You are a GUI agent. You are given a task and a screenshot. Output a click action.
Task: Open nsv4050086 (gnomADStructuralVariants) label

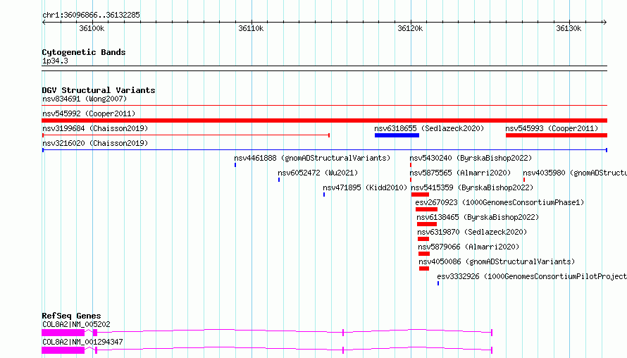497,261
